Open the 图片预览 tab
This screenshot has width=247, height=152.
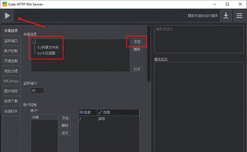[11, 91]
